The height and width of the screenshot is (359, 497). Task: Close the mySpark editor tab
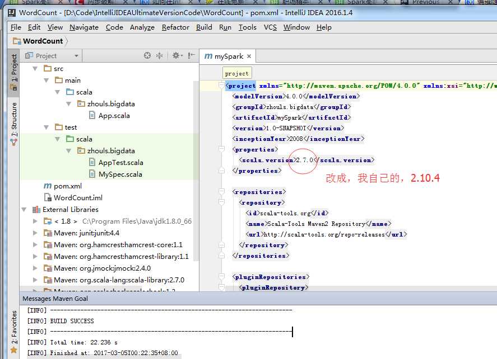tap(249, 56)
